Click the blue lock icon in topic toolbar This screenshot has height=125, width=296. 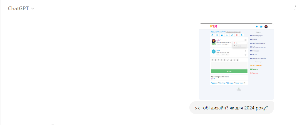222,35
